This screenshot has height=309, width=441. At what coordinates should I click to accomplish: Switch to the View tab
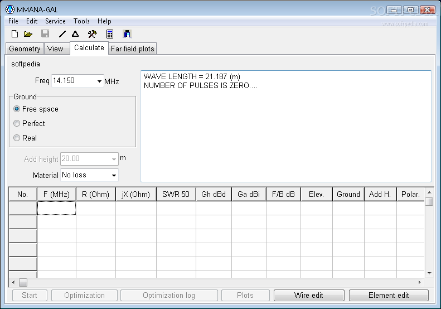(57, 49)
